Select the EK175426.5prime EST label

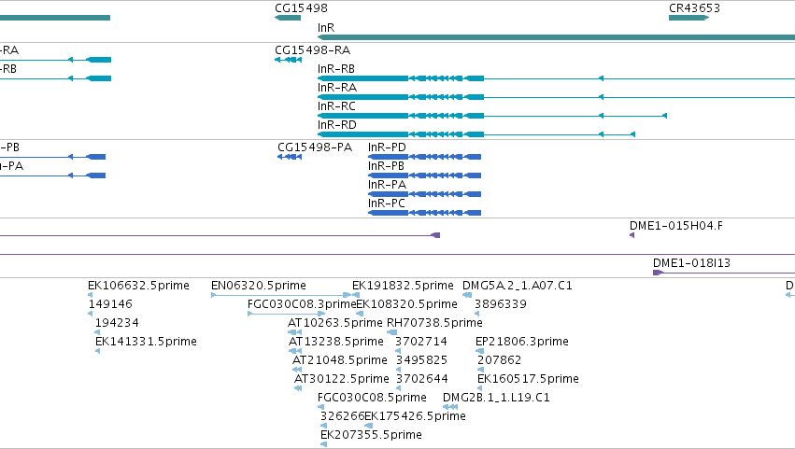[x=415, y=416]
